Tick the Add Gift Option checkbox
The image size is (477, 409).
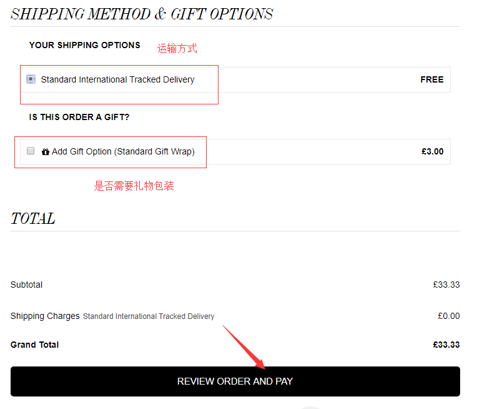(31, 151)
